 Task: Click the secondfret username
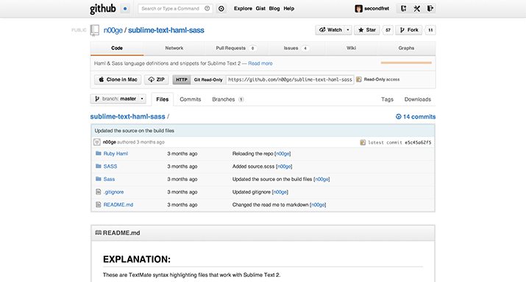click(x=377, y=9)
